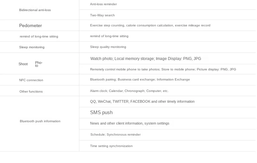Select the Sleep monitoring label
257x163 pixels.
pyautogui.click(x=32, y=47)
